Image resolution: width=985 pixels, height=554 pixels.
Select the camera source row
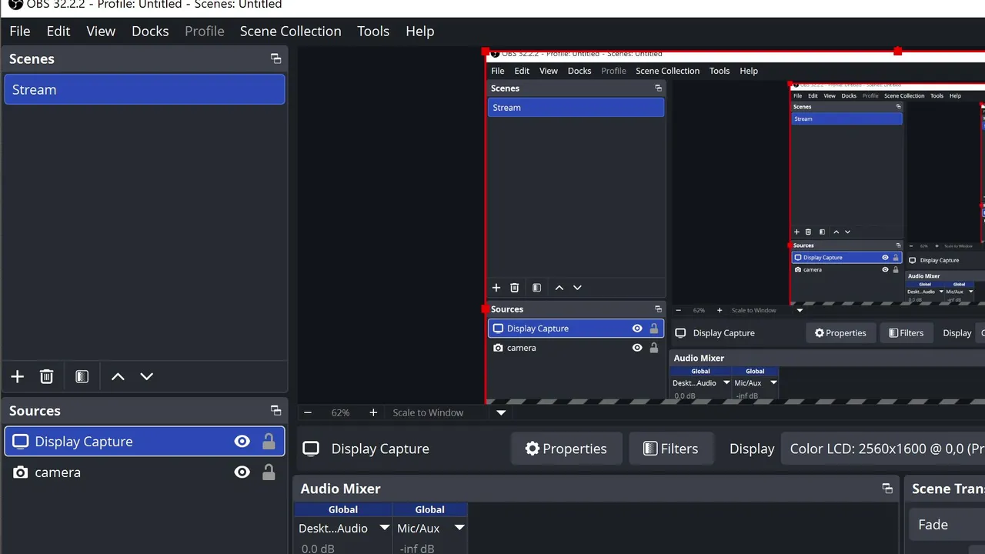(145, 472)
